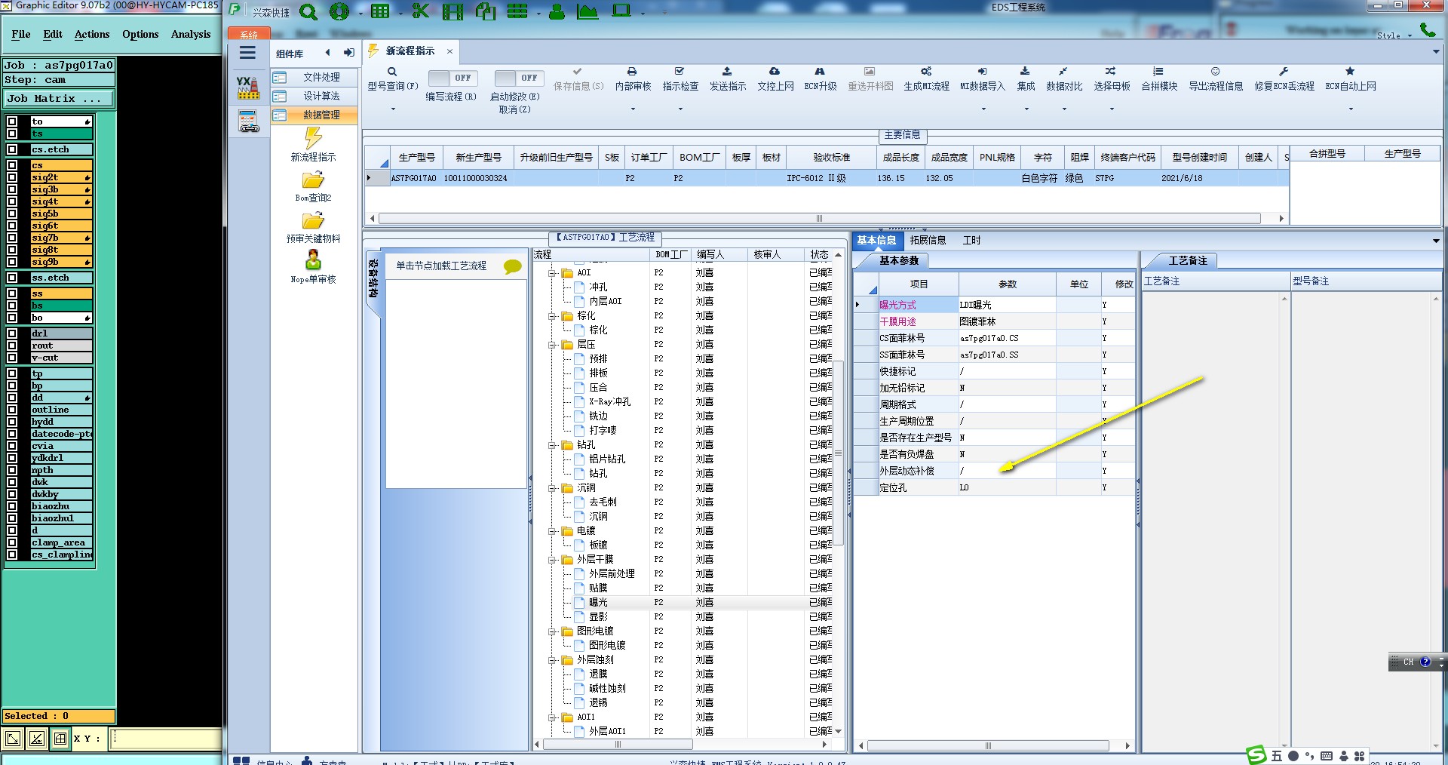Click ECN升级 tool icon
The height and width of the screenshot is (765, 1448).
[821, 78]
